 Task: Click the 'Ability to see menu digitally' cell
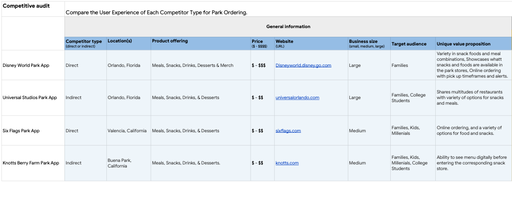474,163
